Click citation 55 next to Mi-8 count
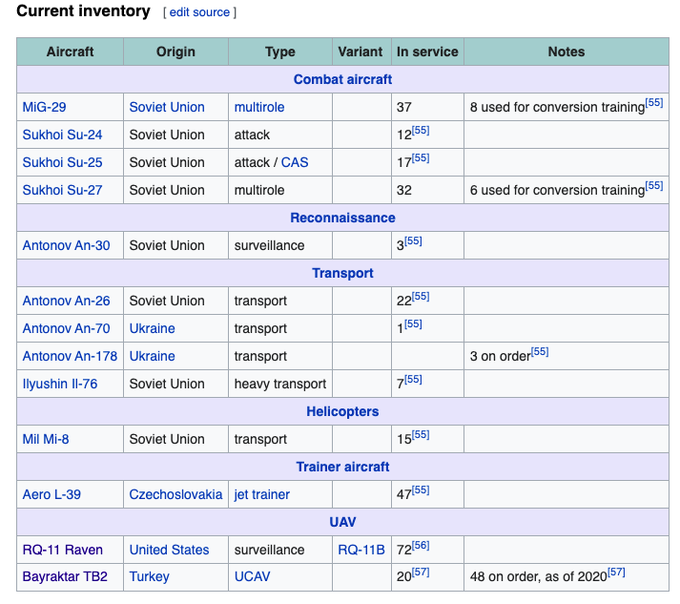Viewport: 680px width, 604px height. point(421,435)
